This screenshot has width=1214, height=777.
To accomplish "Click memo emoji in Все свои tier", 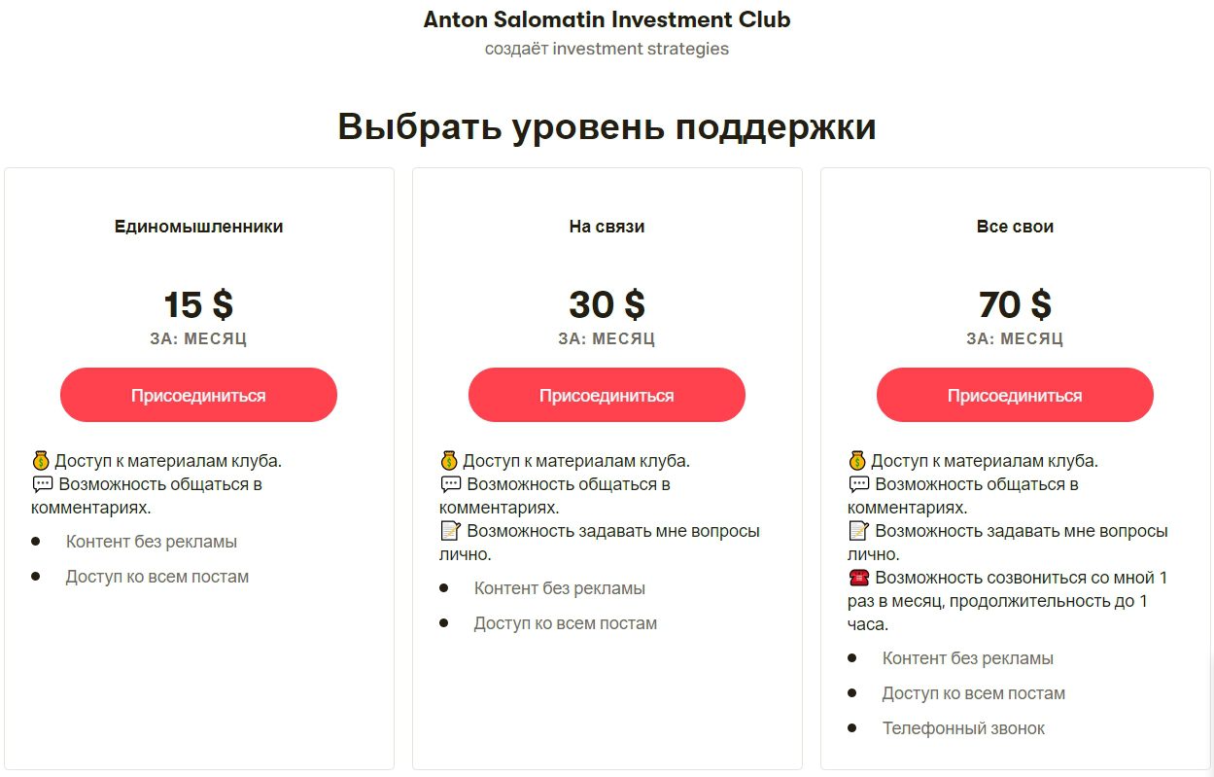I will tap(858, 531).
